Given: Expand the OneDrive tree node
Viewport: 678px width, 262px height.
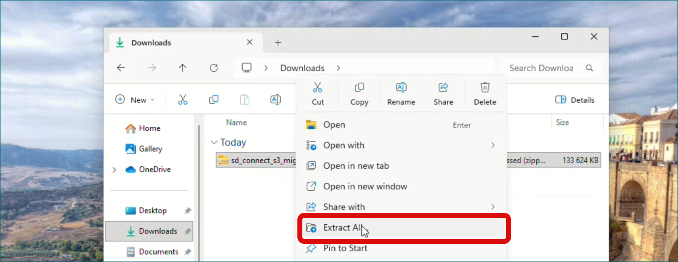Looking at the screenshot, I should pos(115,170).
